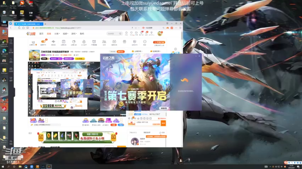
Task: Expand the 游戏 dropdown in the nav
Action: 74,34
